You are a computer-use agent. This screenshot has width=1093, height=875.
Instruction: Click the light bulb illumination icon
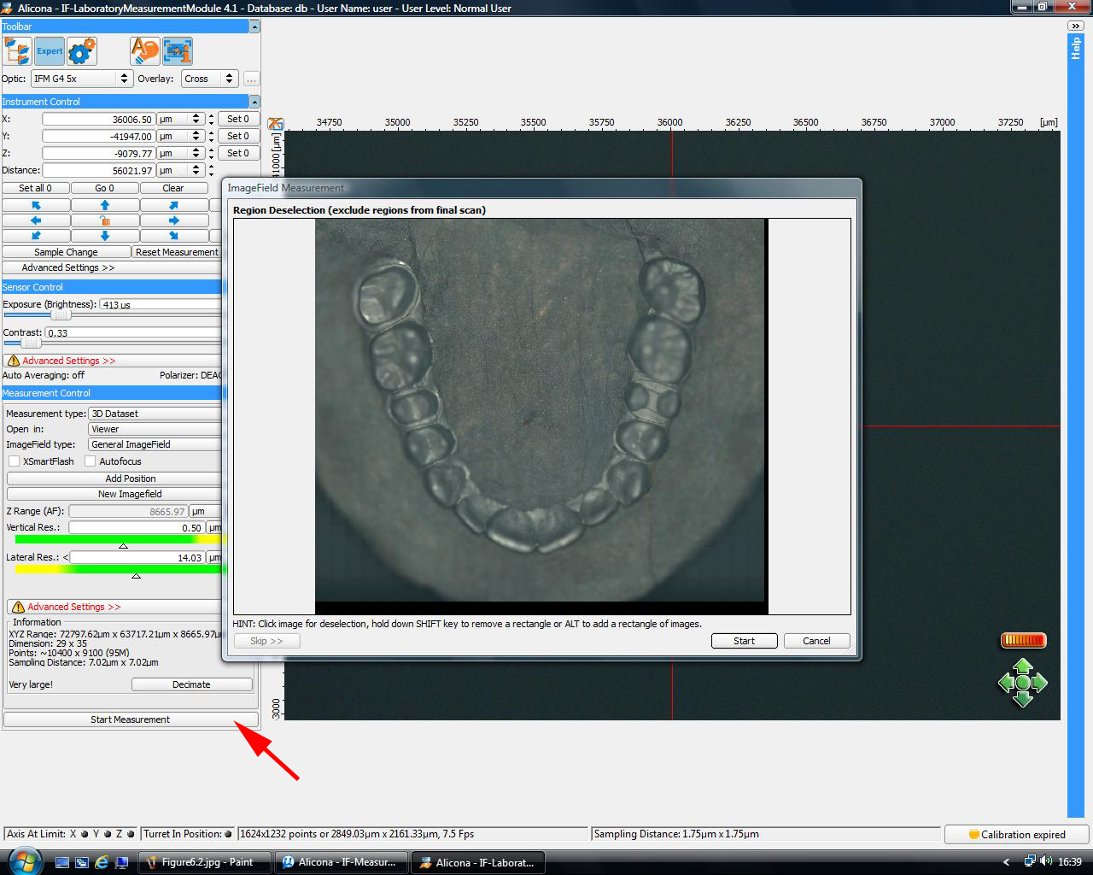(144, 51)
